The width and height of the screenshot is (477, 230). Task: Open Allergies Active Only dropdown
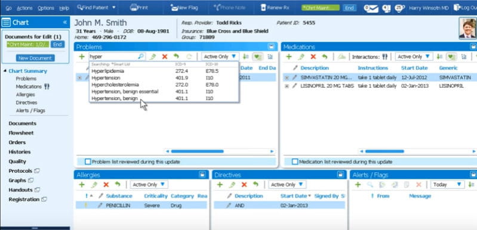149,185
